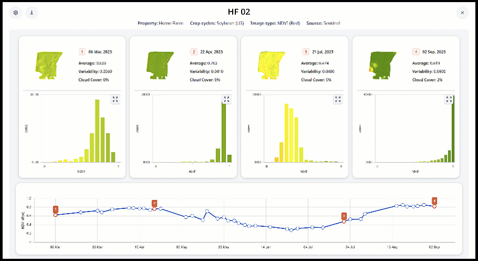This screenshot has width=478, height=261.
Task: Click the tallest bar in the 06 Mar. histogram
Action: click(x=97, y=130)
